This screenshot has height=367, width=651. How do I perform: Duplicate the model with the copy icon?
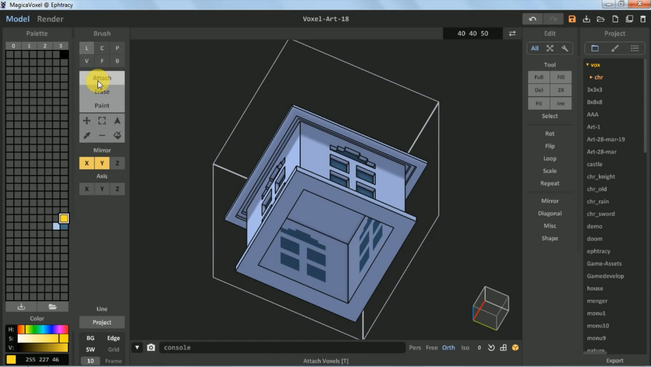click(629, 19)
